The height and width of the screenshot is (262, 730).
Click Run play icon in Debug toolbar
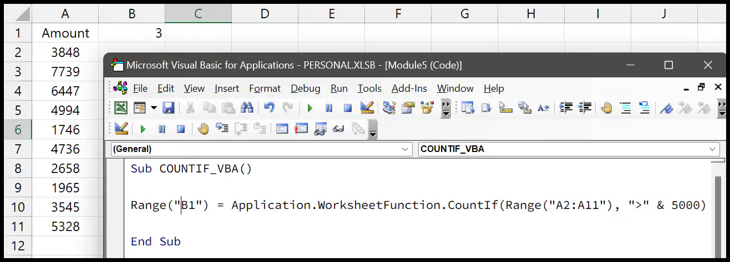tap(143, 129)
